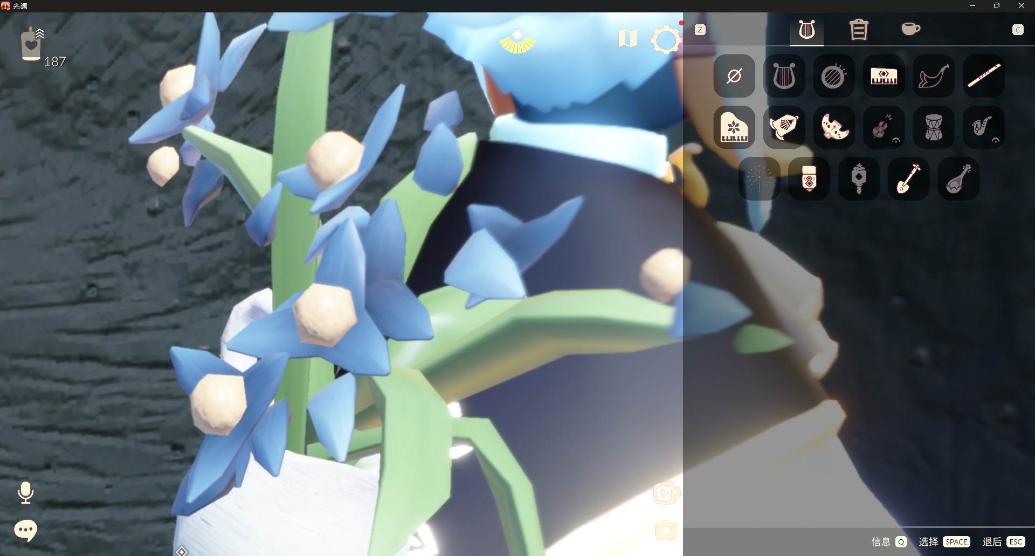Viewport: 1035px width, 556px height.
Task: Click the 退后 ESC back button
Action: pyautogui.click(x=1003, y=542)
